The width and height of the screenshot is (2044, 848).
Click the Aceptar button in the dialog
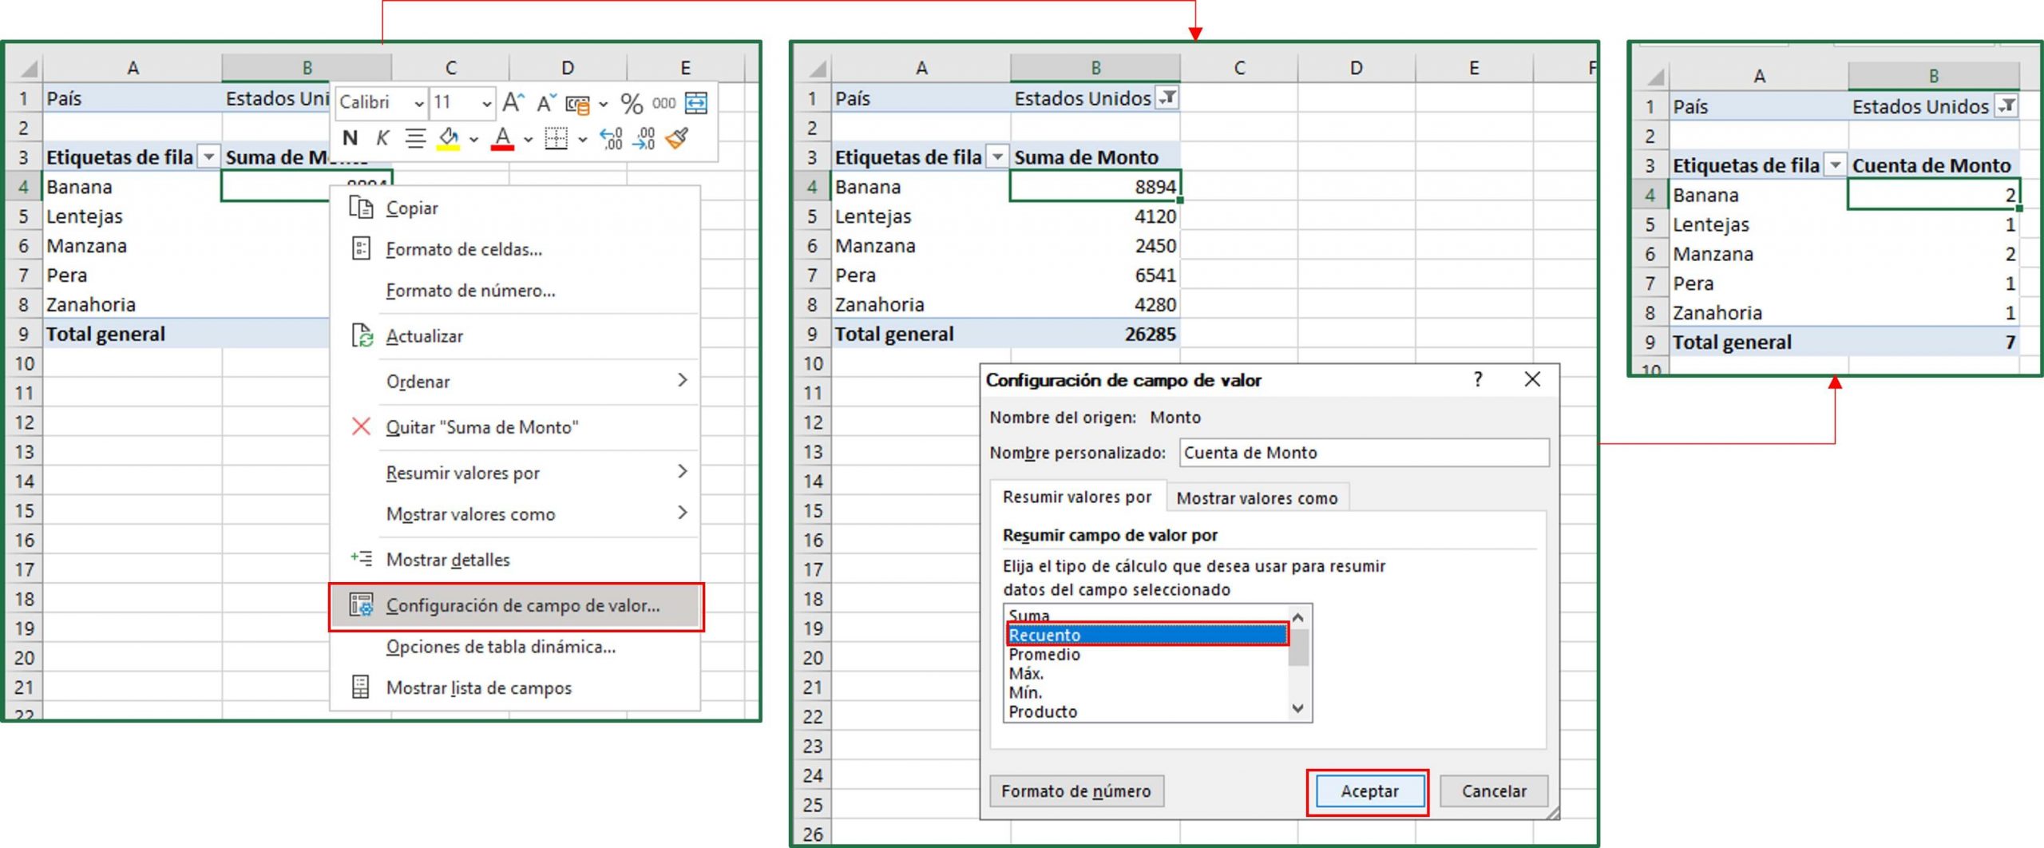tap(1368, 791)
